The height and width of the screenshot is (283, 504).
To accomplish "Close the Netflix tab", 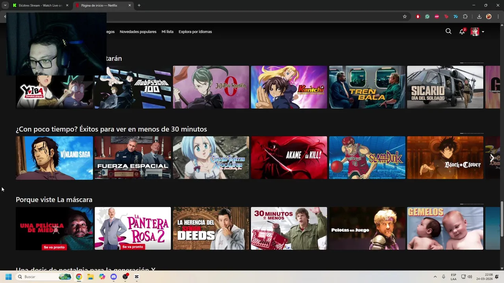I will [x=130, y=6].
